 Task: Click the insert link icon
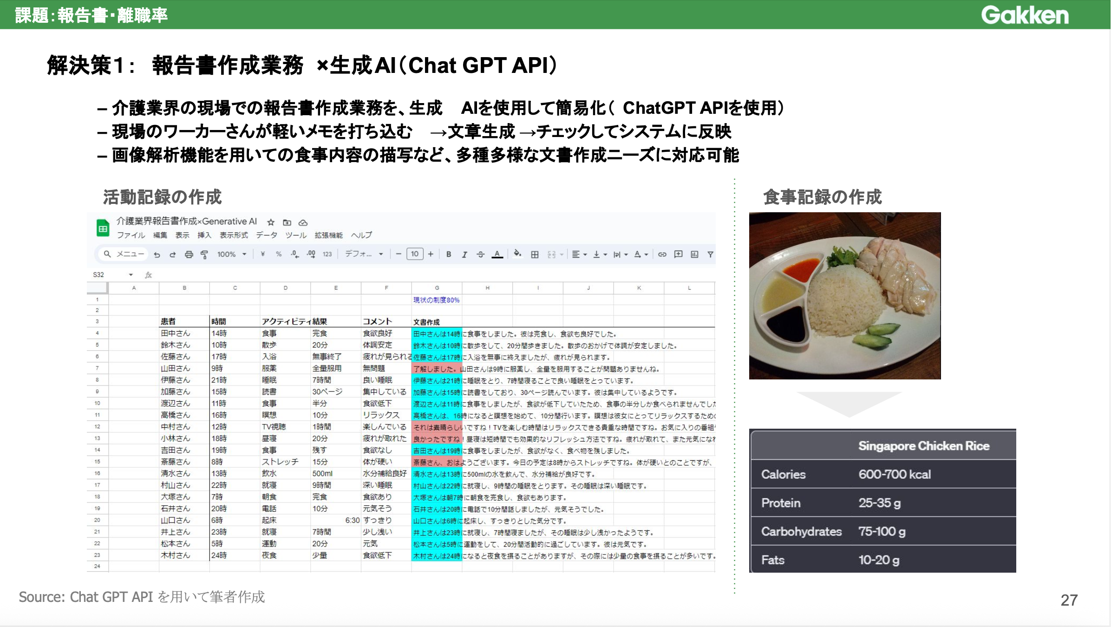point(662,255)
